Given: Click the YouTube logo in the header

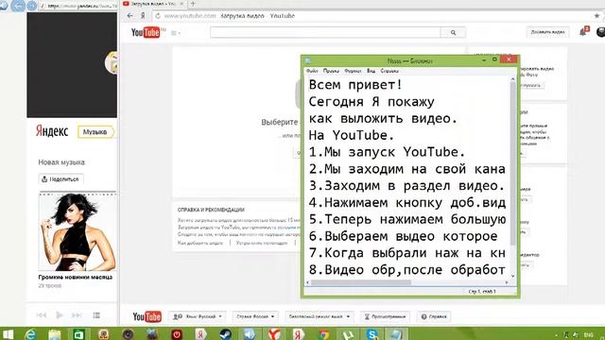Looking at the screenshot, I should tap(146, 32).
